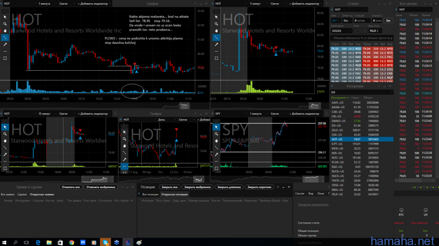Pick rectangle tool in HOT 5-minute chart
Image resolution: width=439 pixels, height=246 pixels.
(216, 58)
